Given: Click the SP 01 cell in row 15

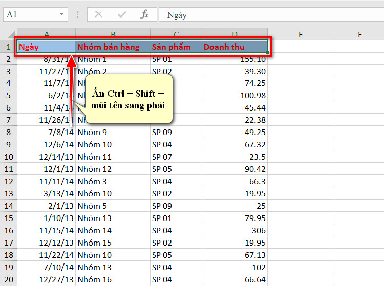Looking at the screenshot, I should pyautogui.click(x=176, y=218).
